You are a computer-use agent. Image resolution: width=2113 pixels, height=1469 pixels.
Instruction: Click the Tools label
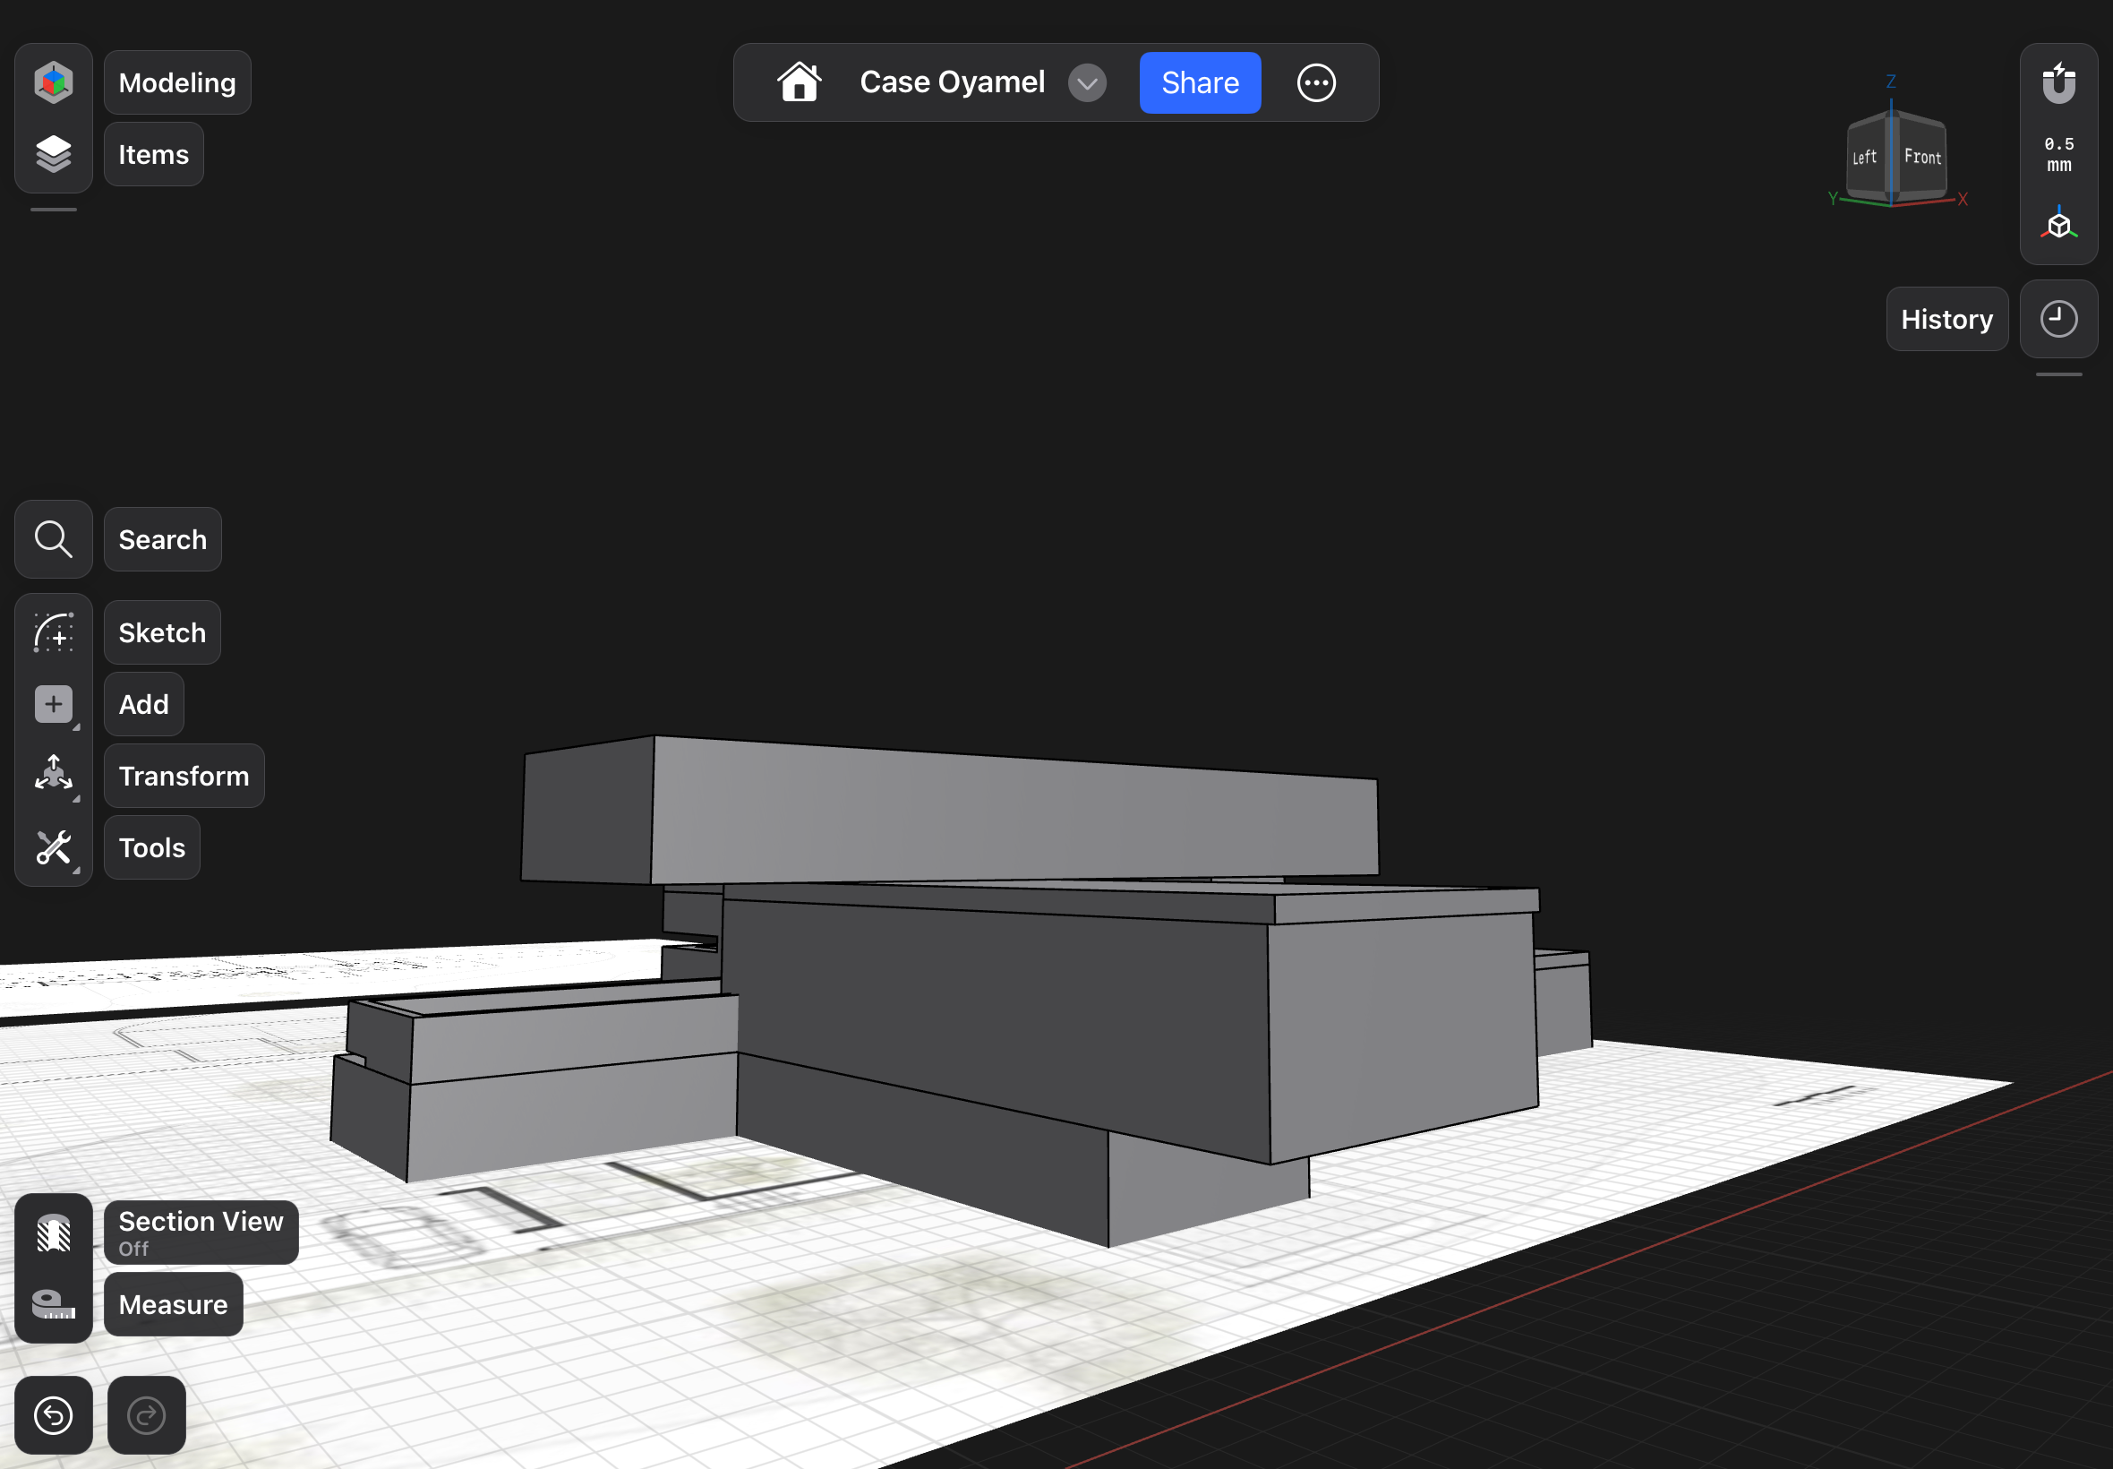click(152, 847)
